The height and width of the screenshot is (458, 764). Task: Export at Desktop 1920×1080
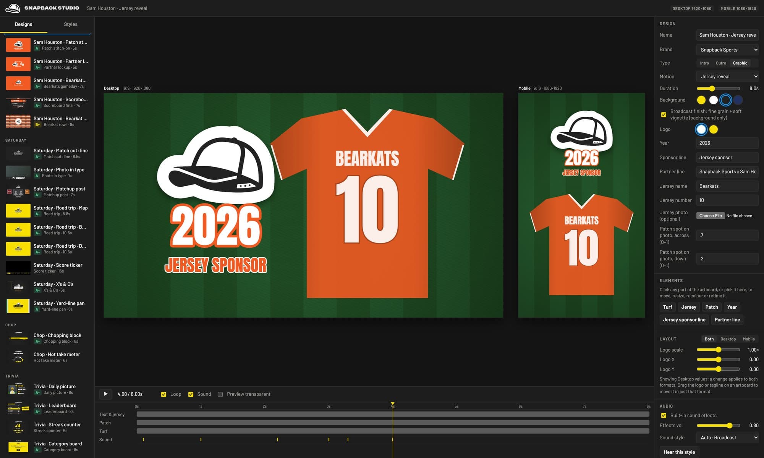pyautogui.click(x=691, y=8)
